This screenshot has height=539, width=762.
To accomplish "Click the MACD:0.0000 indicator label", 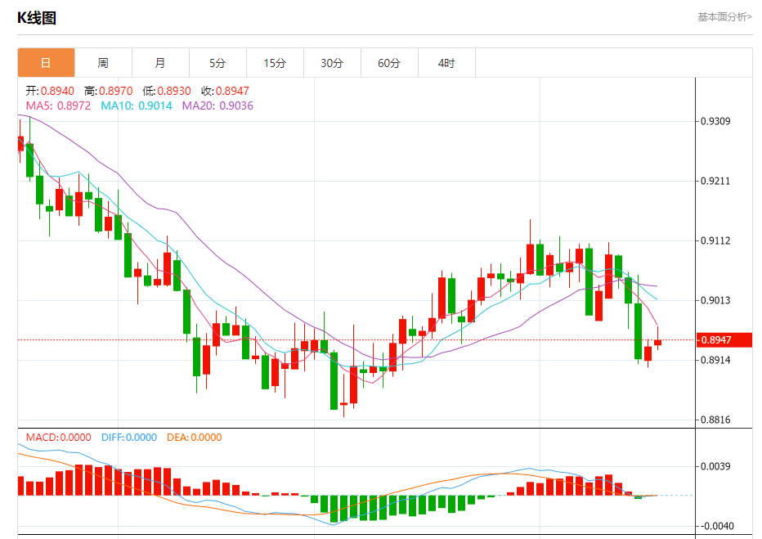I will coord(58,437).
